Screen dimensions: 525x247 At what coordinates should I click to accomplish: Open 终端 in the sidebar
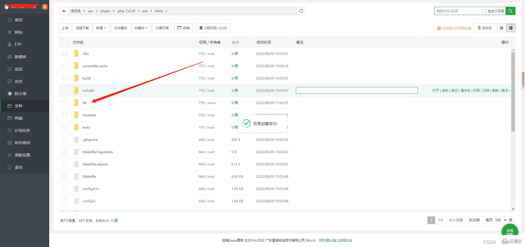[x=18, y=118]
